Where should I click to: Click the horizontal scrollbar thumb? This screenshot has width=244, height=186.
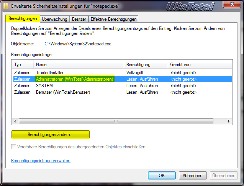click(x=116, y=121)
